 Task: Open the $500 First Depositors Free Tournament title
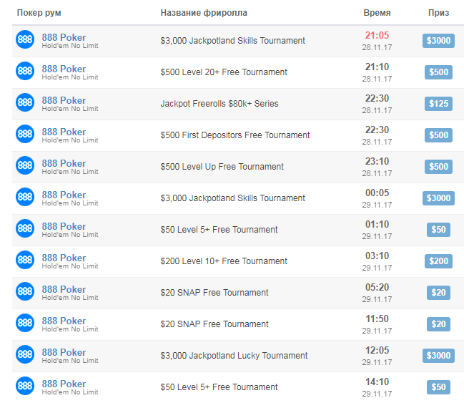[235, 135]
